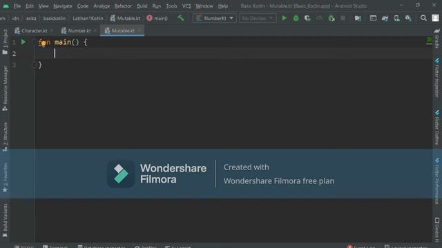442x248 pixels.
Task: Click the main function name in code
Action: [x=63, y=42]
